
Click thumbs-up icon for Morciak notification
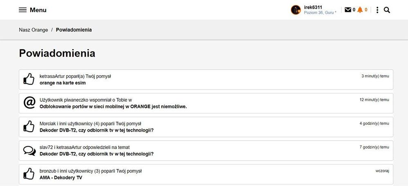(x=29, y=127)
